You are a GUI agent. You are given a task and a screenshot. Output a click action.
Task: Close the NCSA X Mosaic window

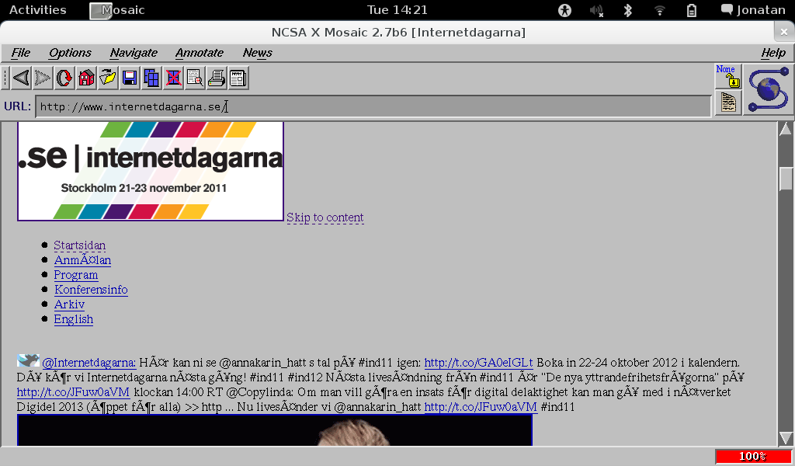click(784, 32)
